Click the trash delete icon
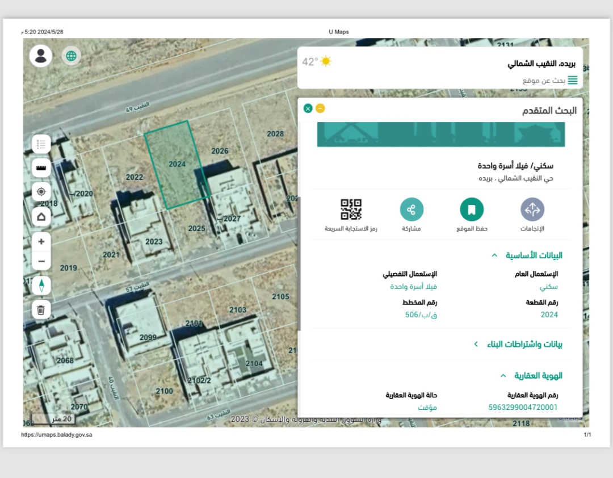Viewport: 613px width, 478px height. point(41,310)
